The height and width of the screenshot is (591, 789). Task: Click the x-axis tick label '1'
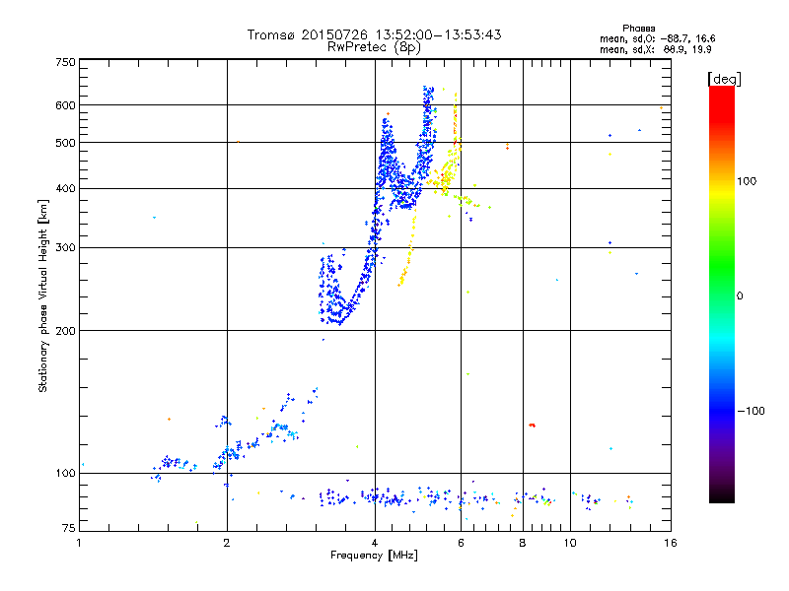coord(79,543)
